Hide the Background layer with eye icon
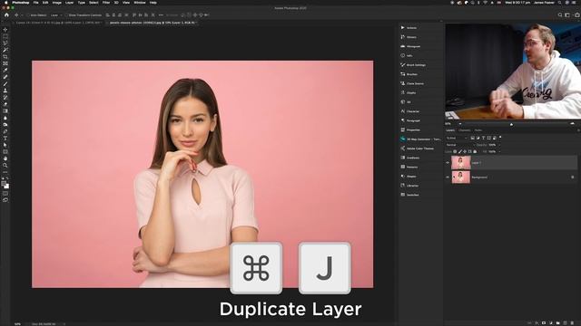 pos(448,177)
